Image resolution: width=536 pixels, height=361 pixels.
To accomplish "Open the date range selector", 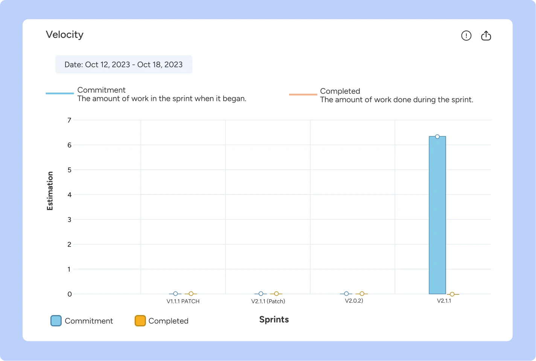I will tap(124, 64).
